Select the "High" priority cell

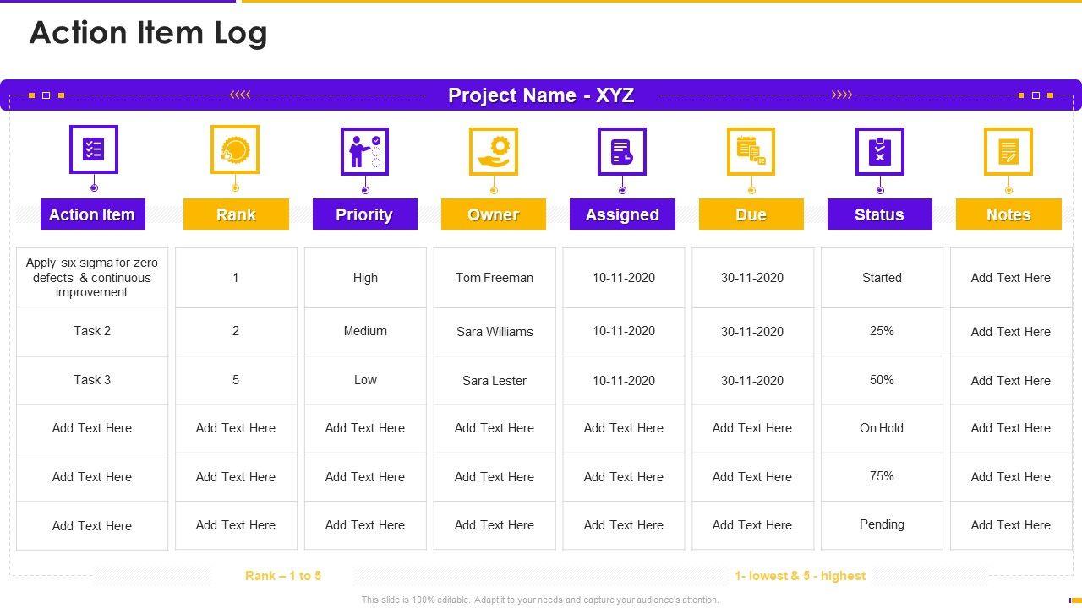365,278
